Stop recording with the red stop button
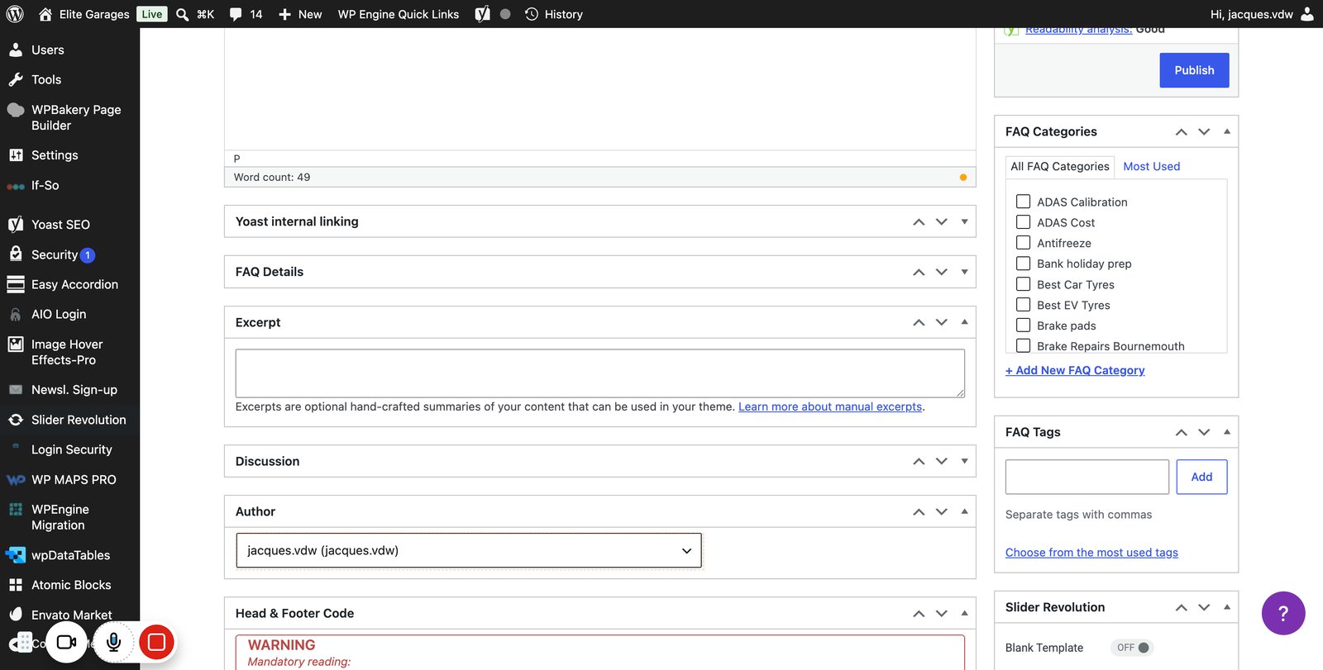The width and height of the screenshot is (1323, 670). point(156,642)
